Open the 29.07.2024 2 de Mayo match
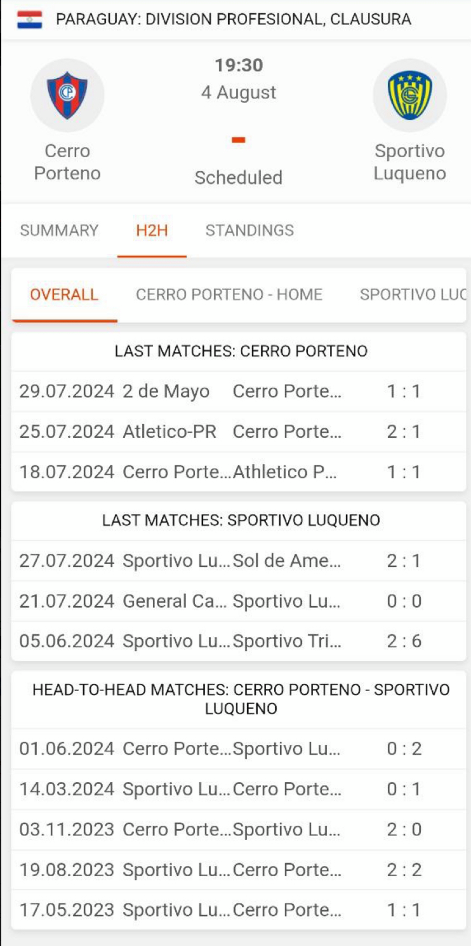 [239, 392]
